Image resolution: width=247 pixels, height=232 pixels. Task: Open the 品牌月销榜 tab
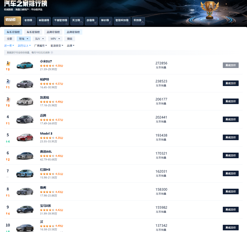point(54,32)
